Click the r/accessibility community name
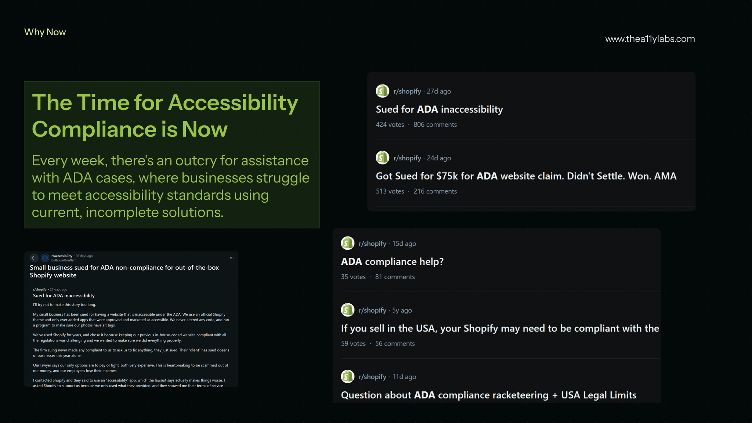The width and height of the screenshot is (752, 423). tap(62, 256)
